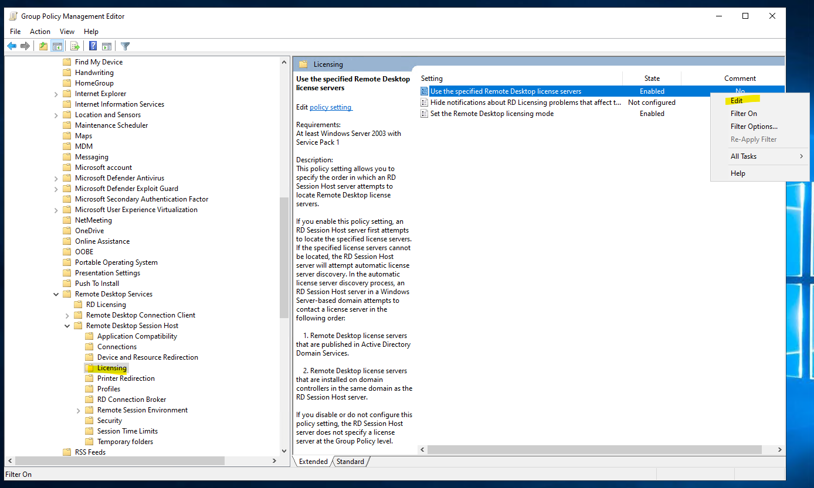Click tree vertical scrollbar down arrow
814x488 pixels.
(x=284, y=451)
